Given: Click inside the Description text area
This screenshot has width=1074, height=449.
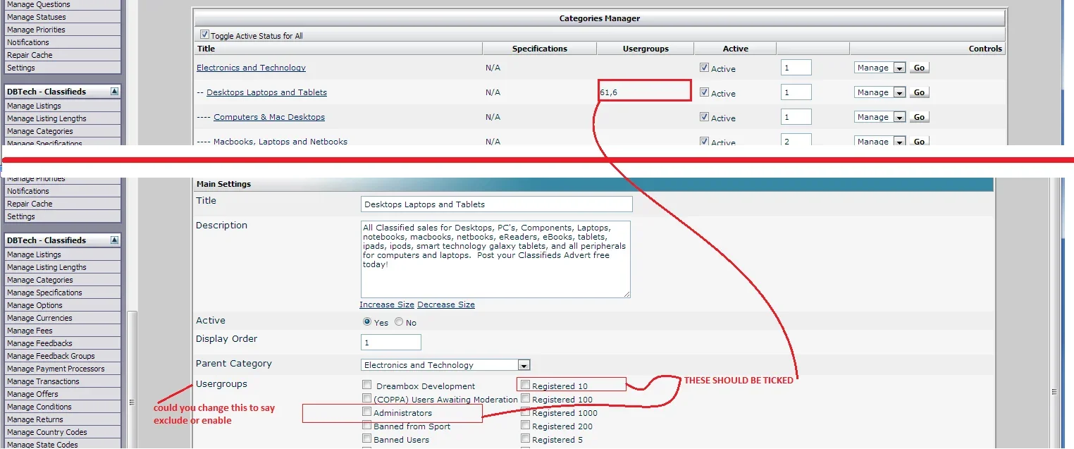Looking at the screenshot, I should click(x=495, y=259).
